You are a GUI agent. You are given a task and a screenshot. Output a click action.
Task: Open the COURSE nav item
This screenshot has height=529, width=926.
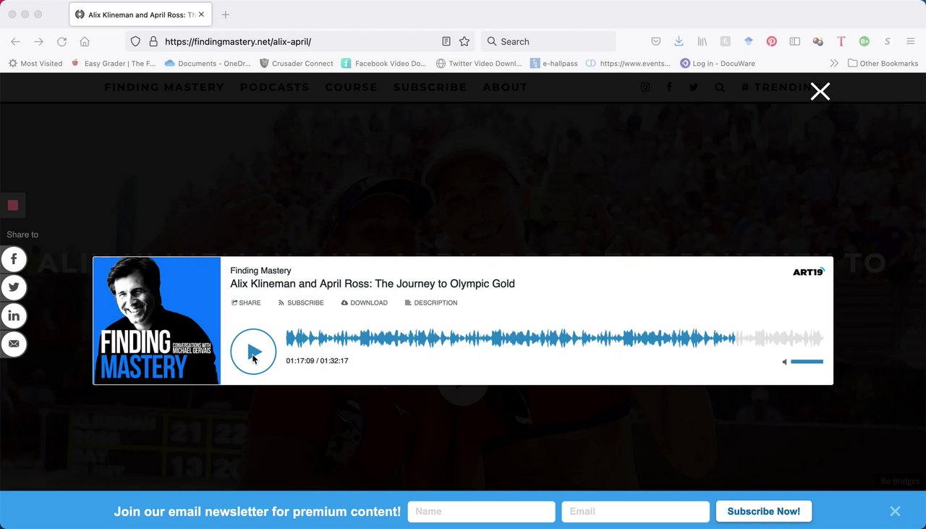coord(351,87)
